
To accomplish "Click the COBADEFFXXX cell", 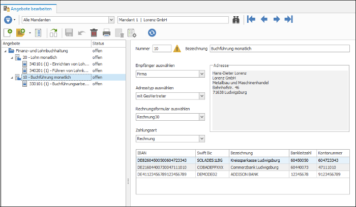I will point(212,167).
